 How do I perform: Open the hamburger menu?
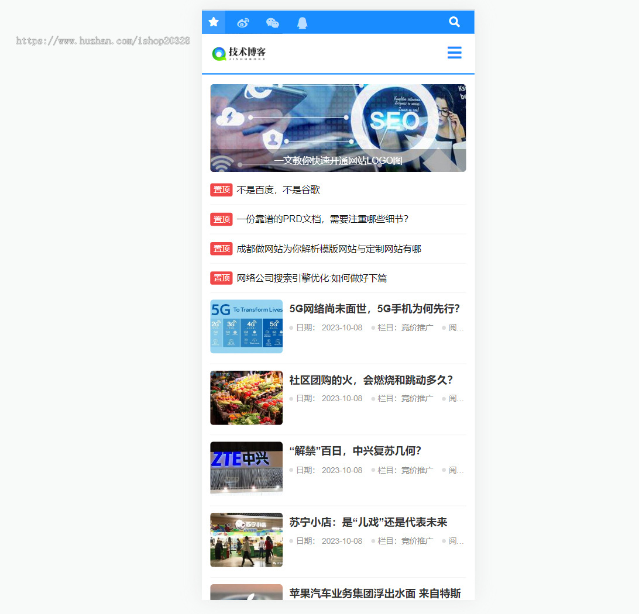455,53
